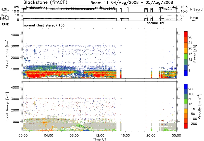Click the -100 tick on Velocity colorbar

[x=193, y=119]
